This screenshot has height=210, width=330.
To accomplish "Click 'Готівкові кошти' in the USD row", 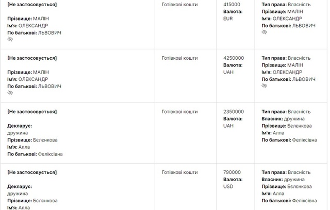I will click(x=179, y=172).
